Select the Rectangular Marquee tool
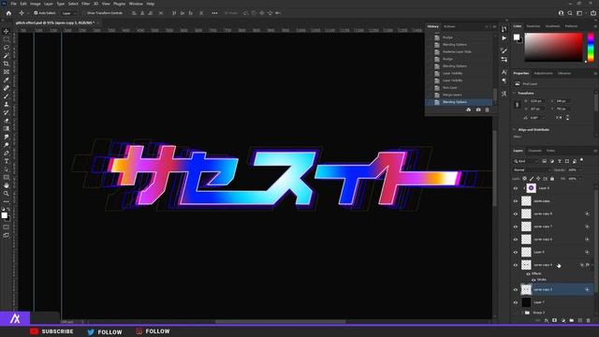This screenshot has width=599, height=337. click(7, 39)
